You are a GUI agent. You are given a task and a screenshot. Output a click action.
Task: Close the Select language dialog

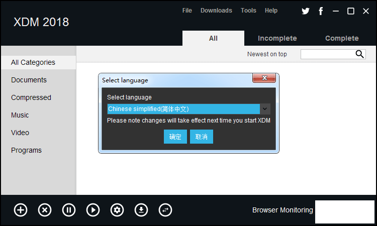point(264,78)
